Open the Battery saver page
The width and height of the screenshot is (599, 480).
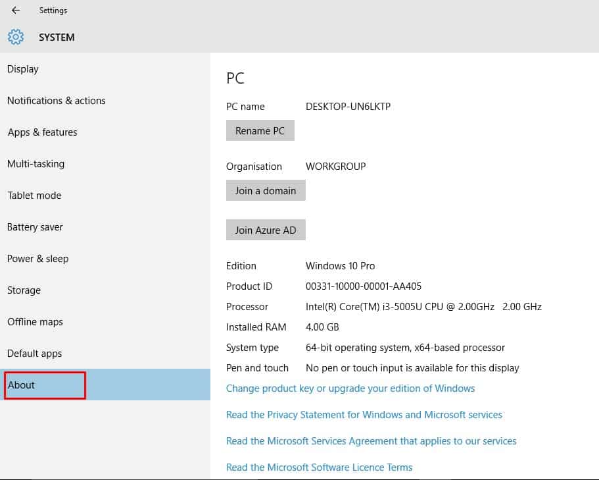coord(36,227)
